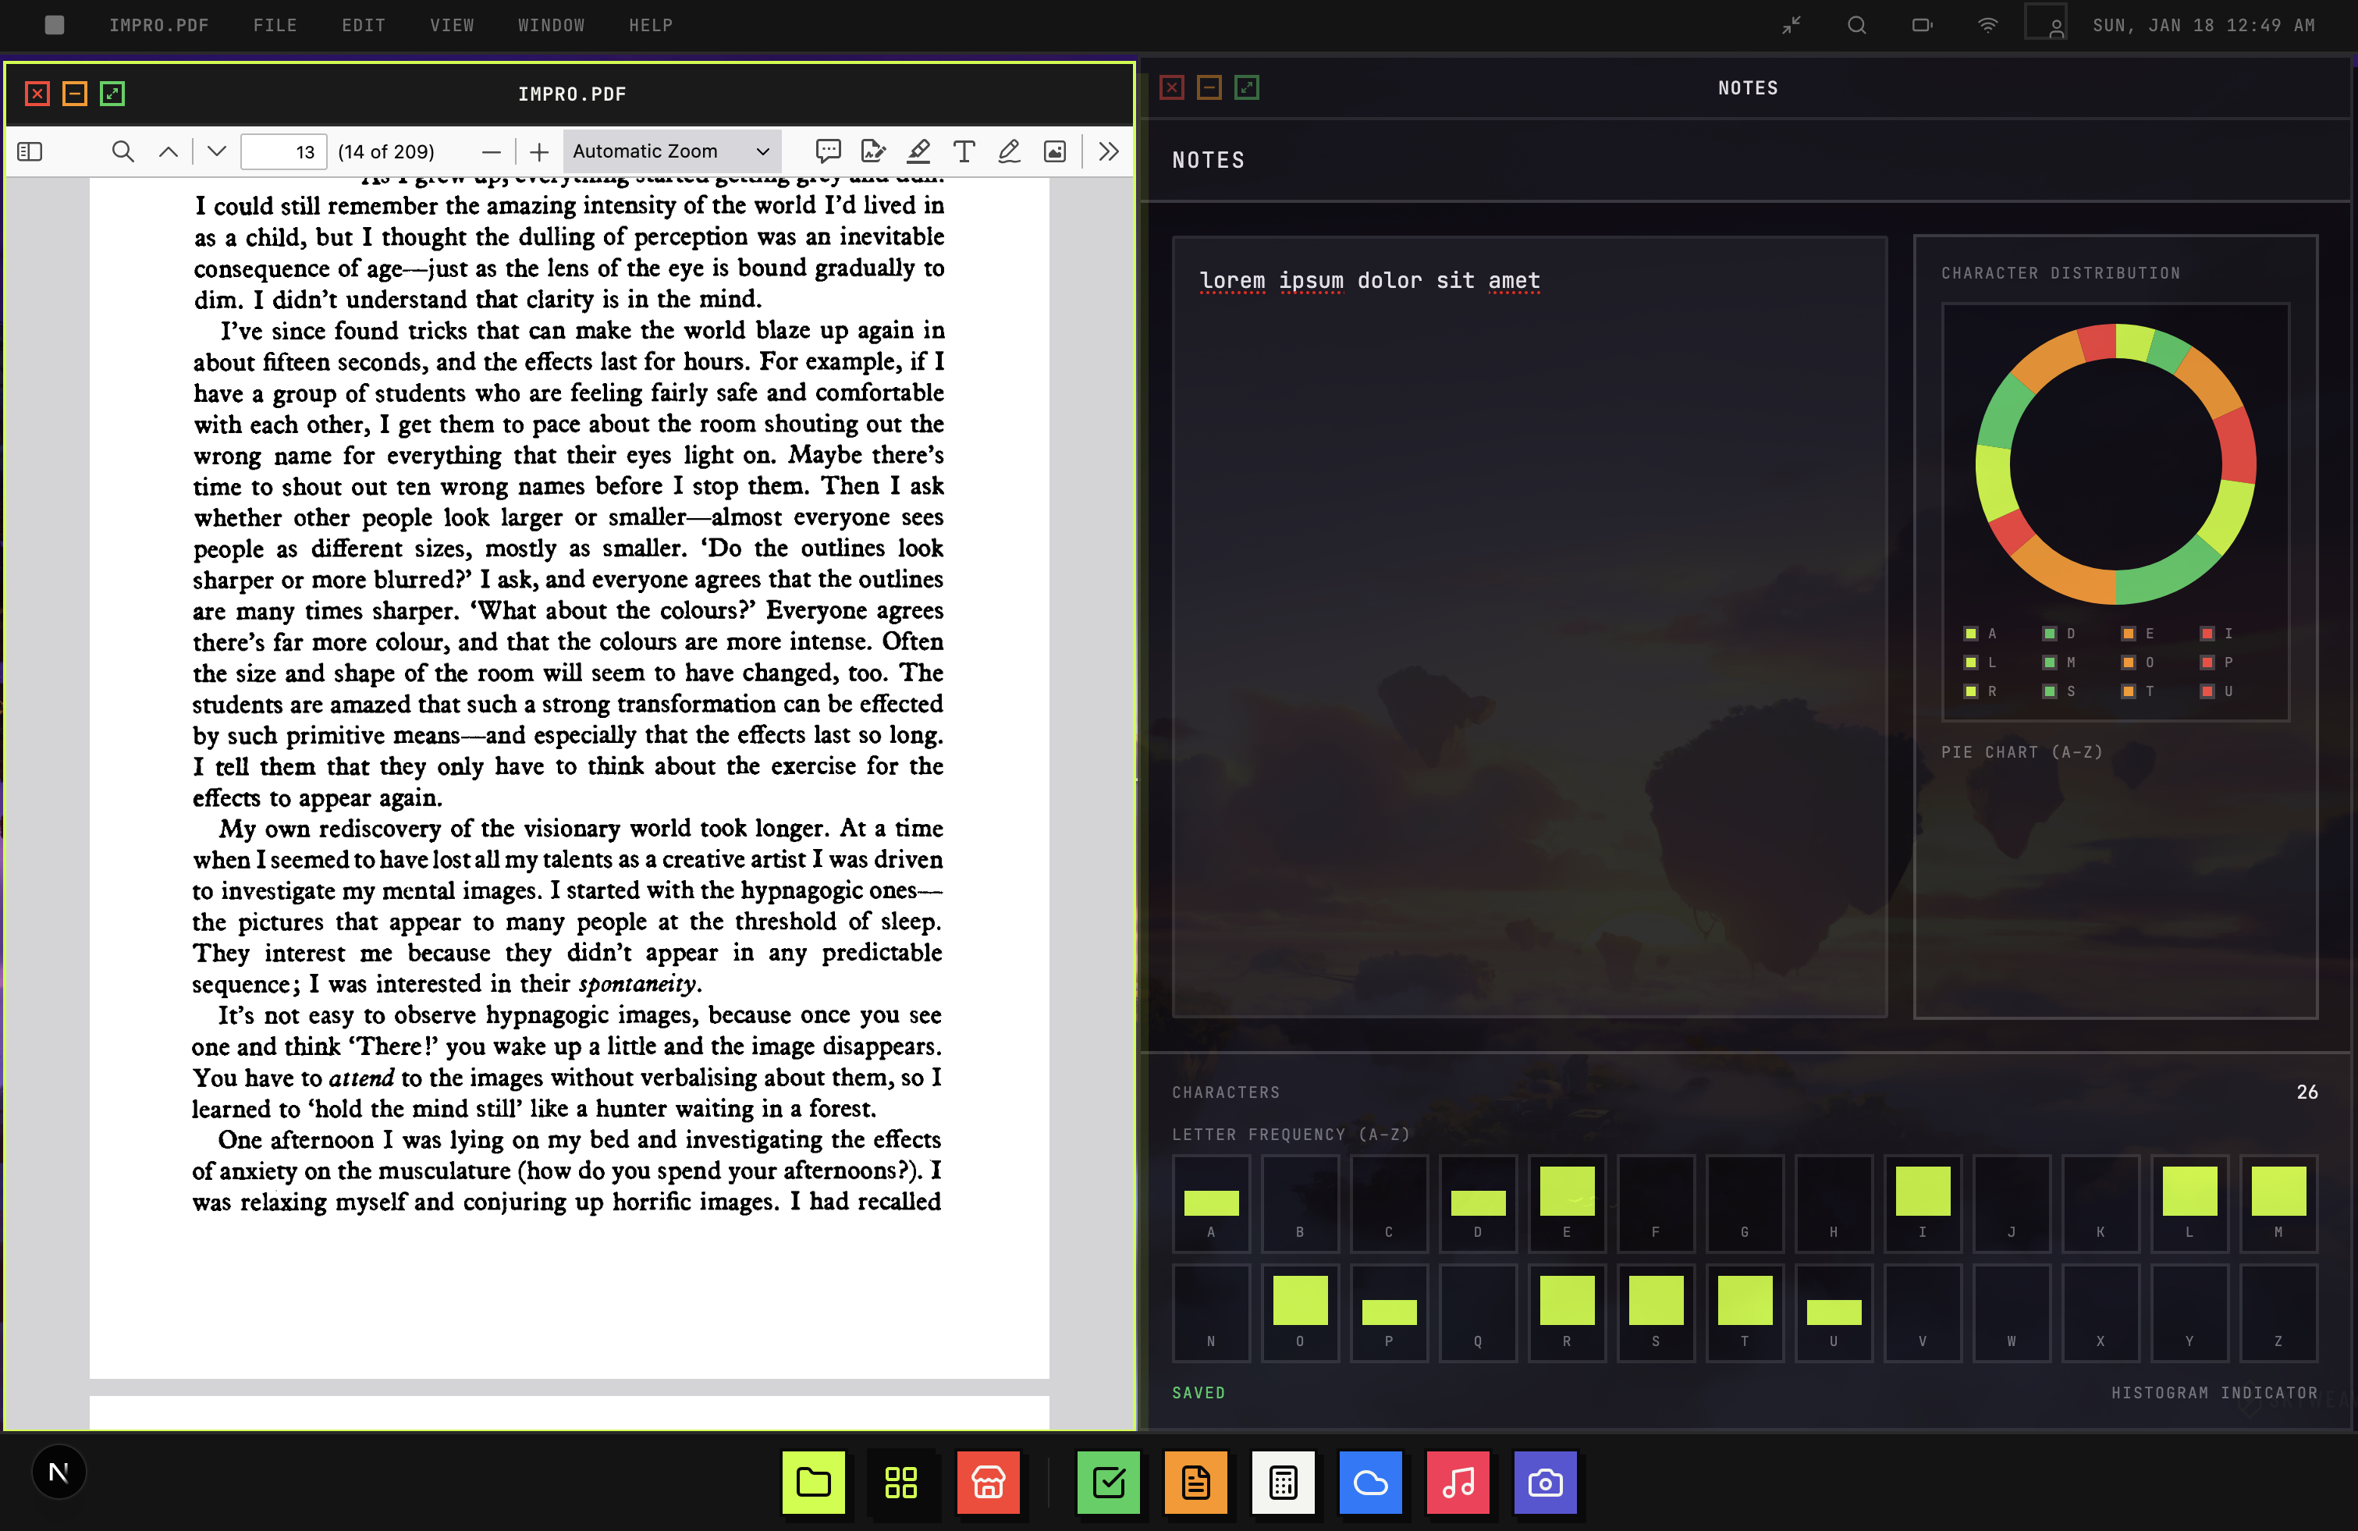Open the View menu

(x=452, y=25)
